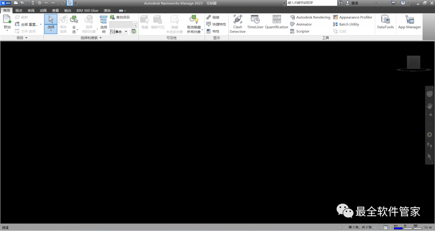Open the Help question mark icon
The image size is (435, 231).
pyautogui.click(x=403, y=3)
